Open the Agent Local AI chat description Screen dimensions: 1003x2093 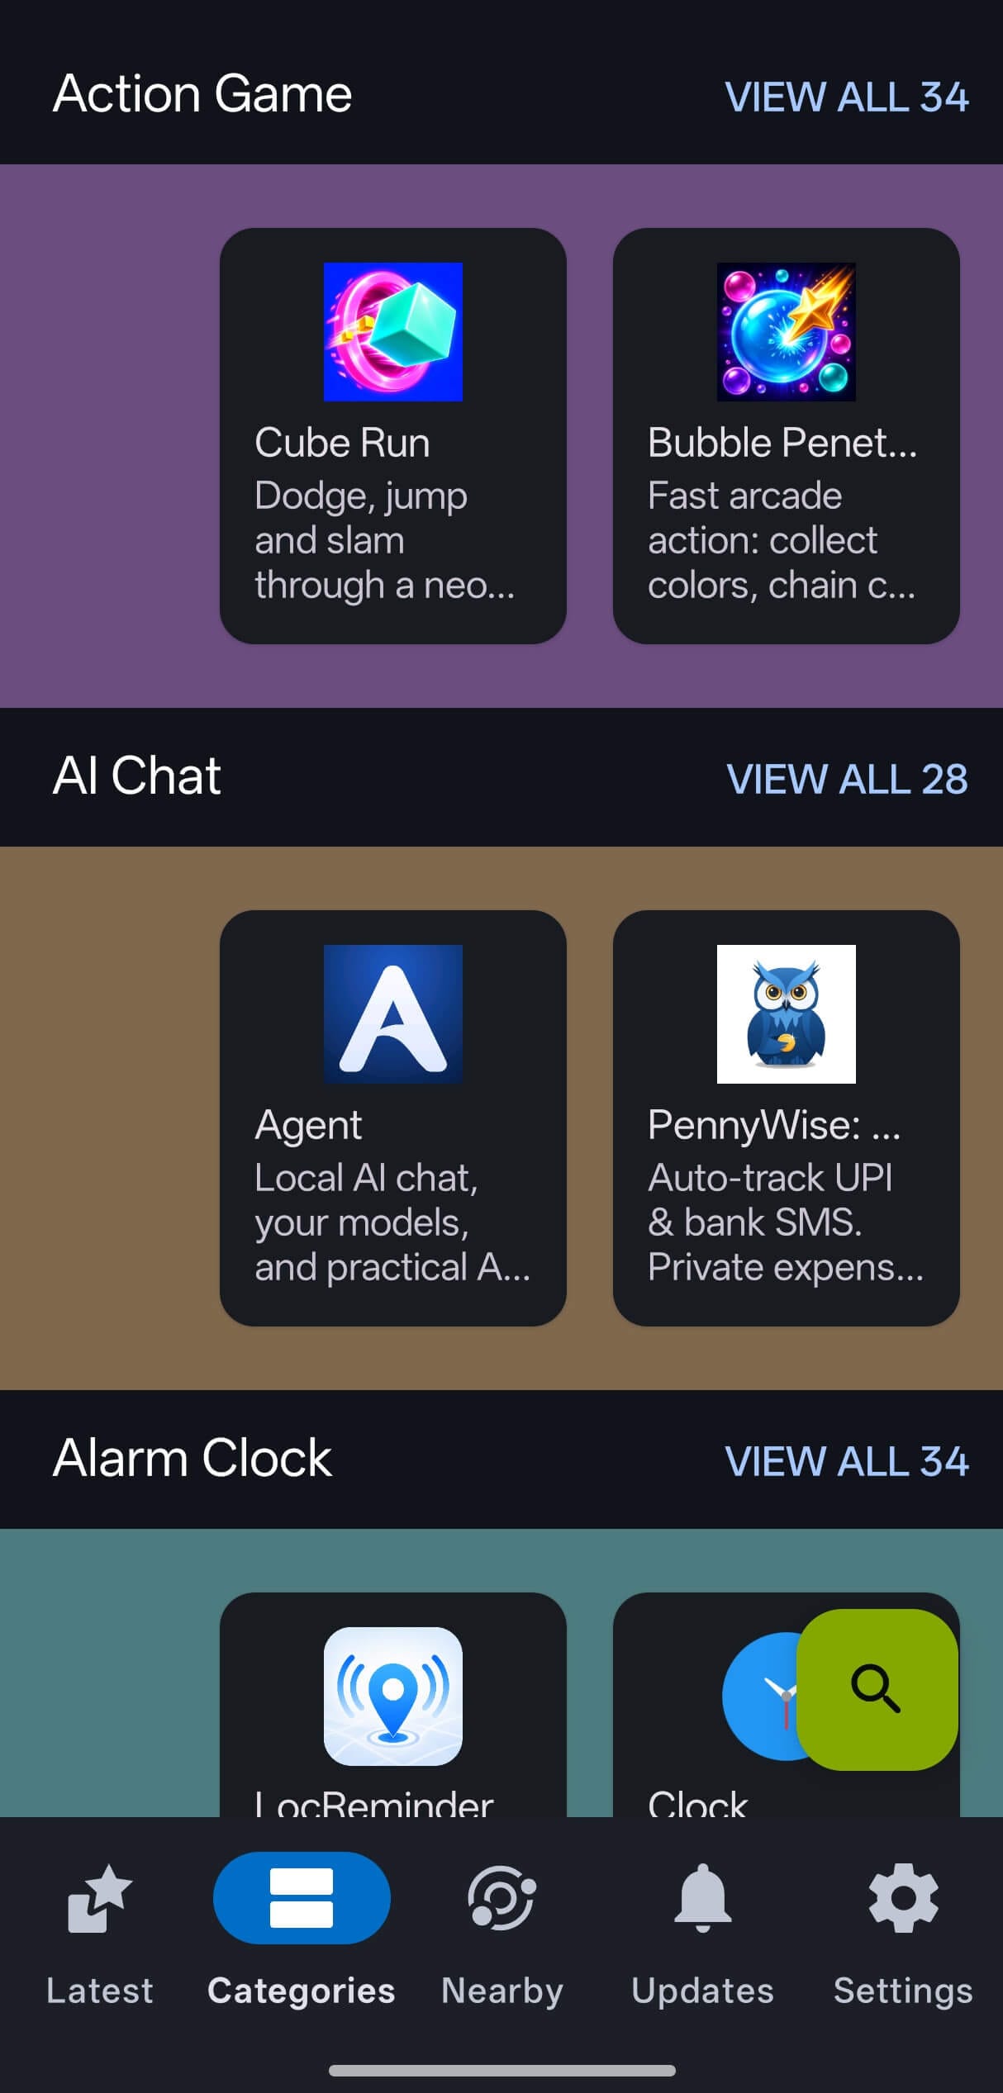392,1222
